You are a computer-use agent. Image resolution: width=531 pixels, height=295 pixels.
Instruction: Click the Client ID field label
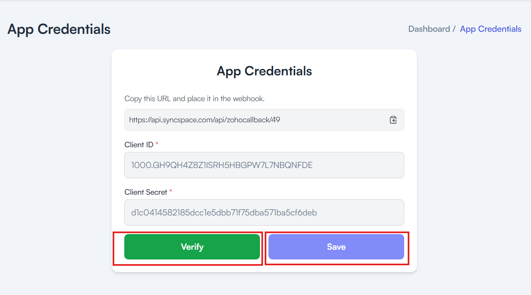pyautogui.click(x=139, y=145)
